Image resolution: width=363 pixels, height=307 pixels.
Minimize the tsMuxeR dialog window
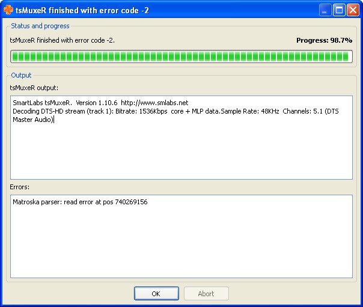325,10
